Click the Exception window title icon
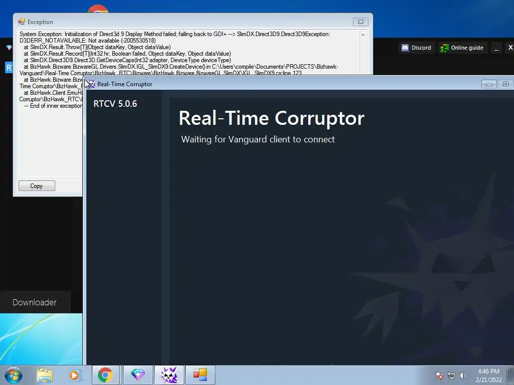Viewport: 514px width, 385px height. 22,22
